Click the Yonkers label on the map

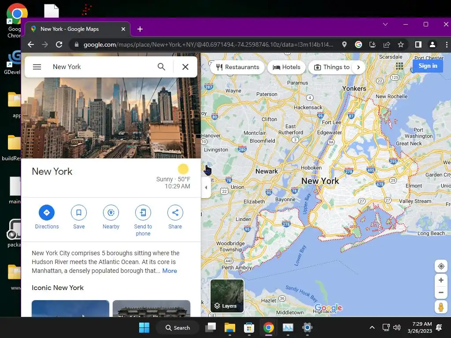point(354,88)
